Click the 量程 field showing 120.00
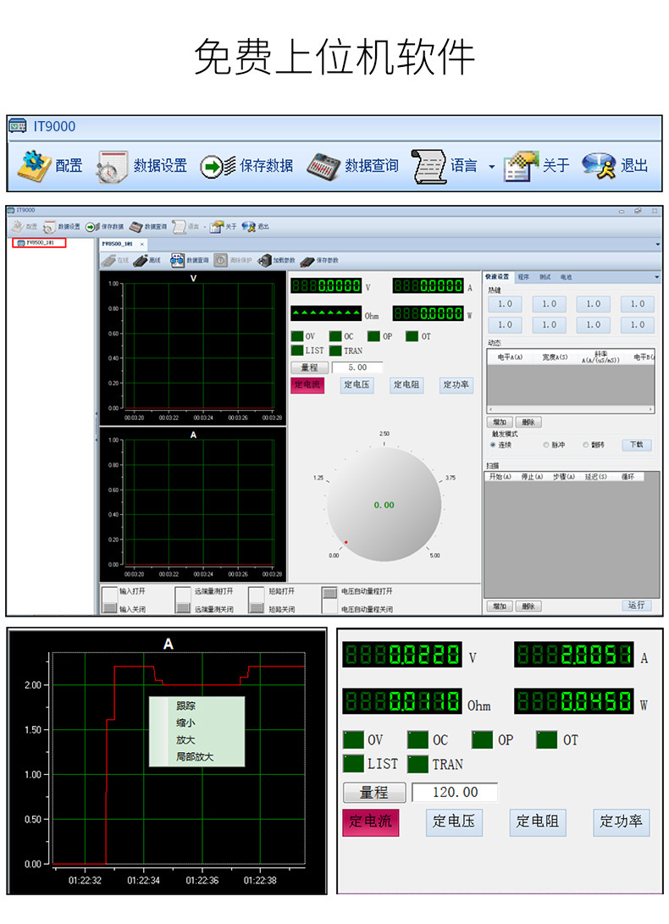Viewport: 669px width, 924px height. click(x=455, y=793)
